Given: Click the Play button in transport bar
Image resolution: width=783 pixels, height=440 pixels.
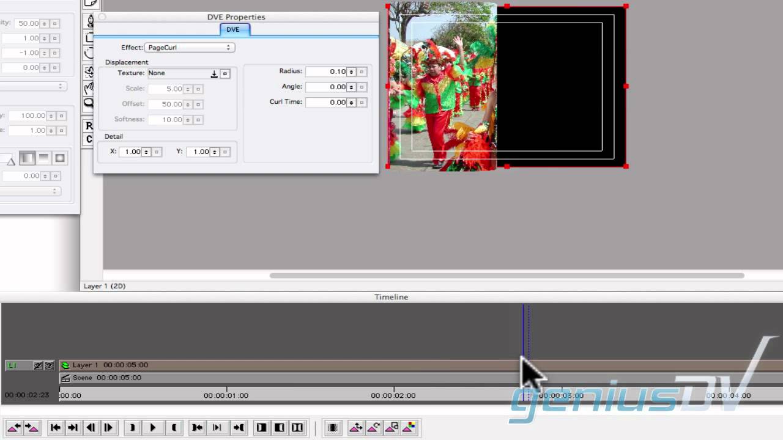Looking at the screenshot, I should (153, 428).
